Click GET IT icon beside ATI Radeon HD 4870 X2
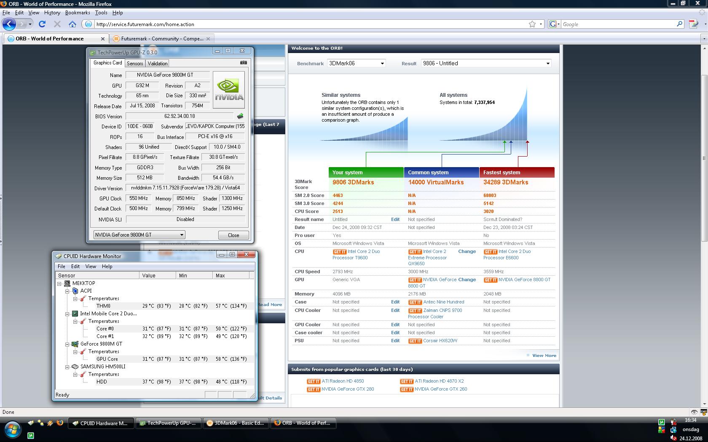708x442 pixels. [407, 381]
